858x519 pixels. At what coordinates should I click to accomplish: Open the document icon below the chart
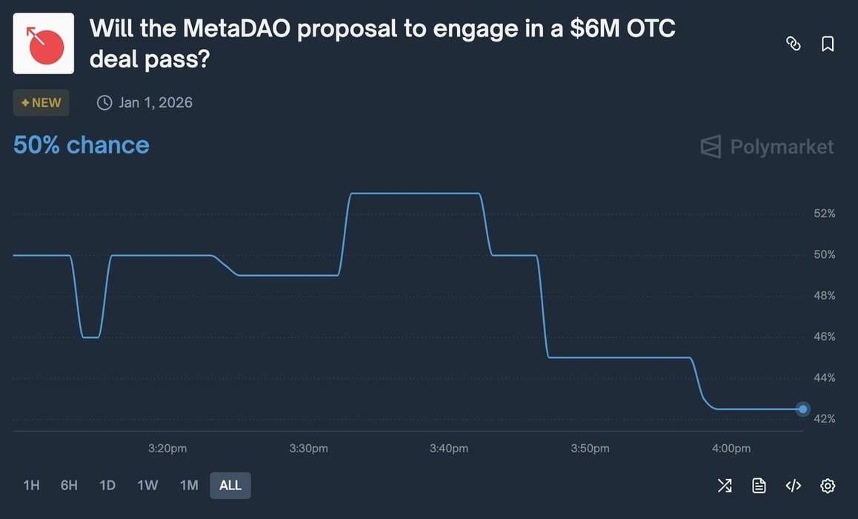pyautogui.click(x=759, y=486)
